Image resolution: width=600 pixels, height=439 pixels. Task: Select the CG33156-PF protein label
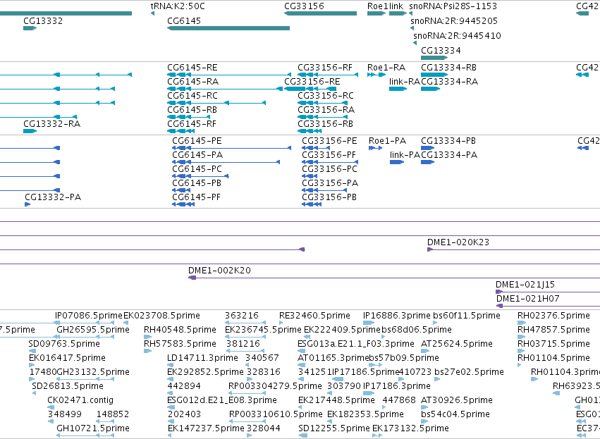(329, 155)
